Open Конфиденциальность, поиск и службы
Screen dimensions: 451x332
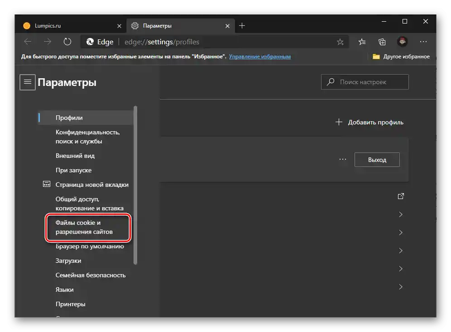click(x=87, y=137)
